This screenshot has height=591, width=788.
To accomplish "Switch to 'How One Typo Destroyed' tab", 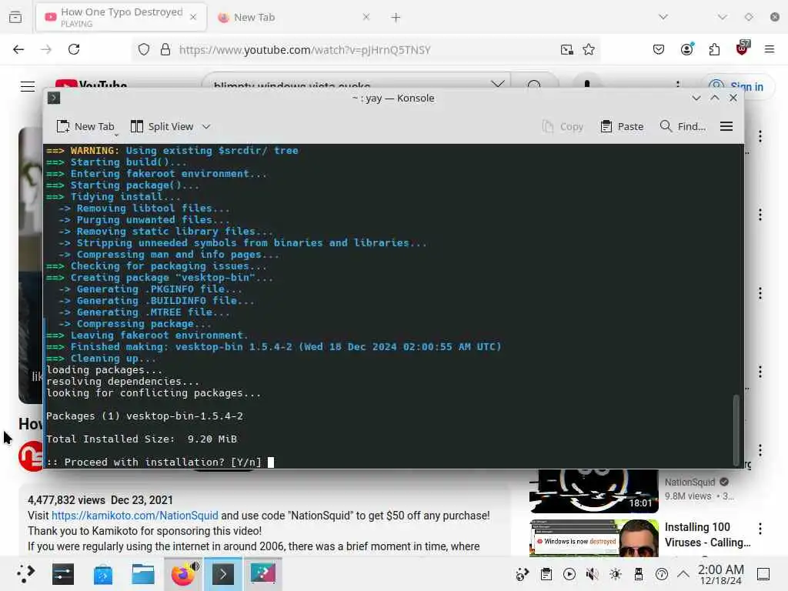I will (121, 17).
